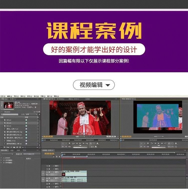Open the Source monitor zoom level dropdown
This screenshot has height=194, width=188.
coord(80,137)
